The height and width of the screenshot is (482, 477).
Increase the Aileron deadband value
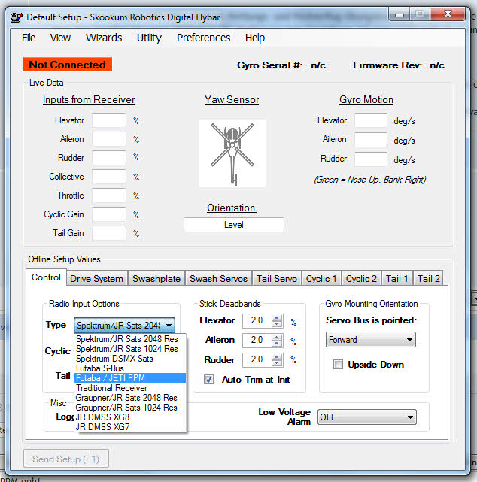[277, 337]
